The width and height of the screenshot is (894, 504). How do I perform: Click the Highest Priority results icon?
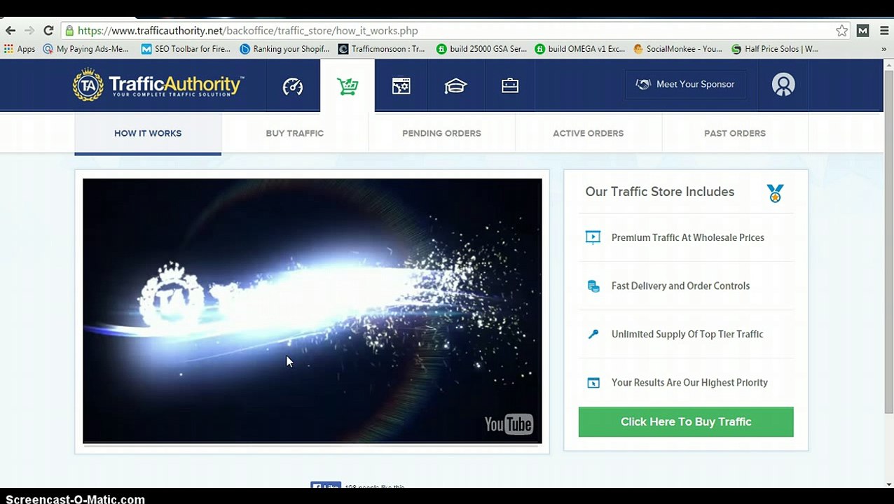(593, 382)
